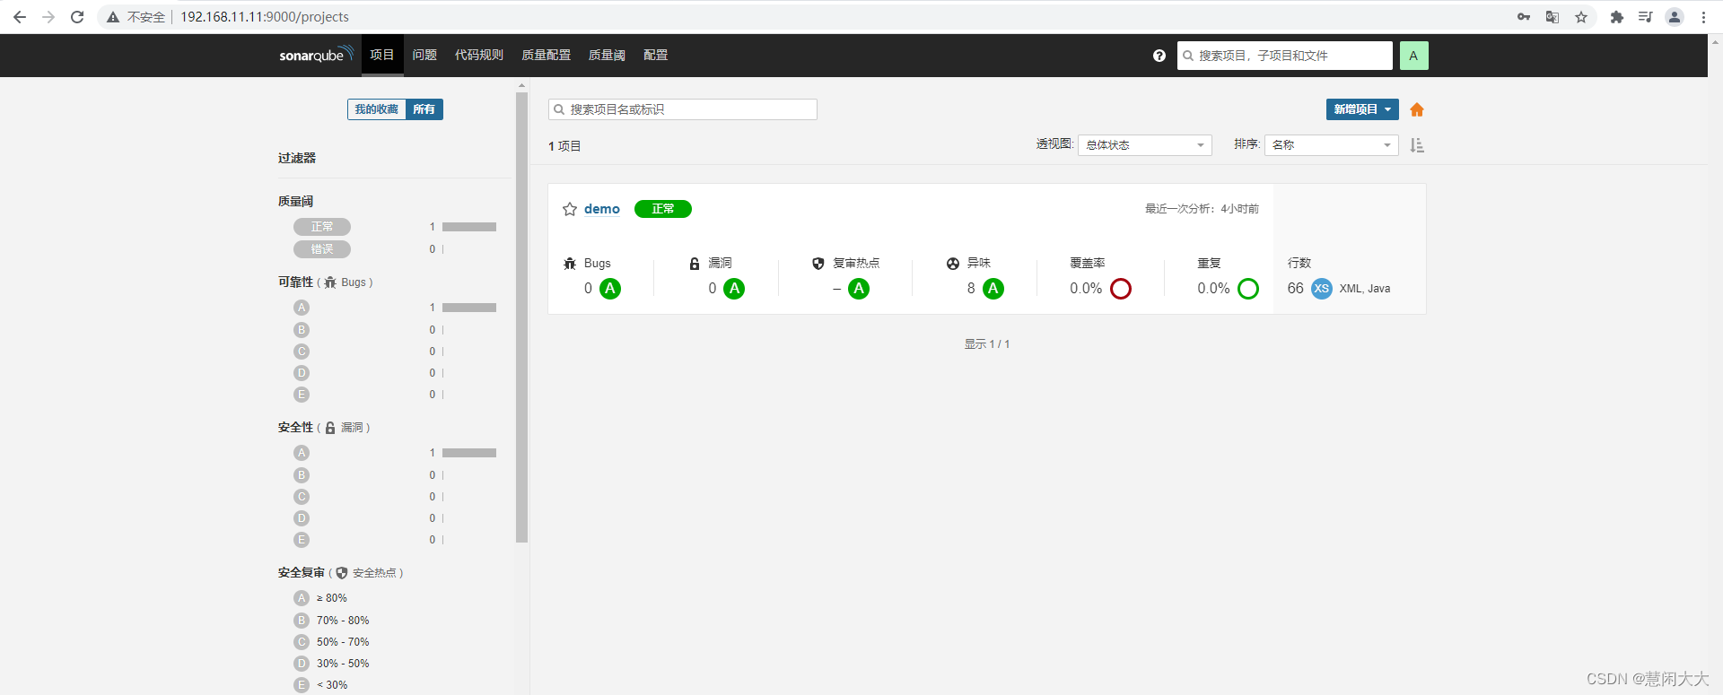Filter reliability by rating E
Viewport: 1723px width, 695px height.
(x=302, y=395)
